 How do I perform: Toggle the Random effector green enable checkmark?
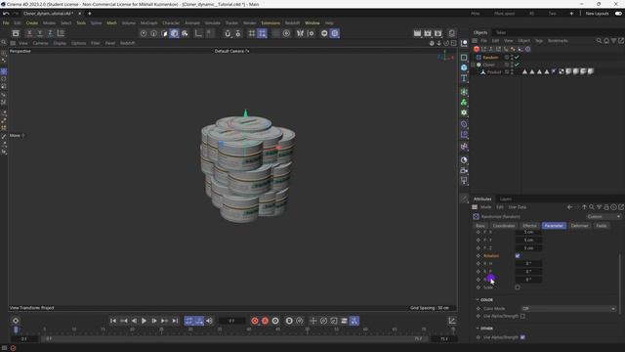click(517, 58)
